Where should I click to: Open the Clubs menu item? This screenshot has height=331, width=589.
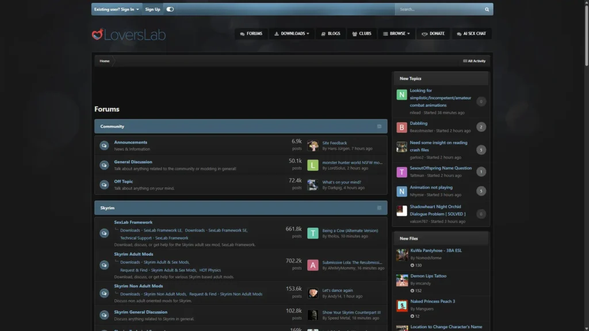[362, 34]
